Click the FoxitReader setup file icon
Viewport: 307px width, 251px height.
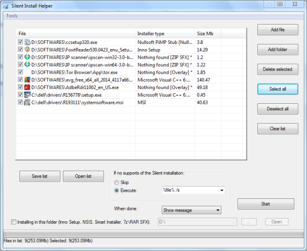pos(27,50)
